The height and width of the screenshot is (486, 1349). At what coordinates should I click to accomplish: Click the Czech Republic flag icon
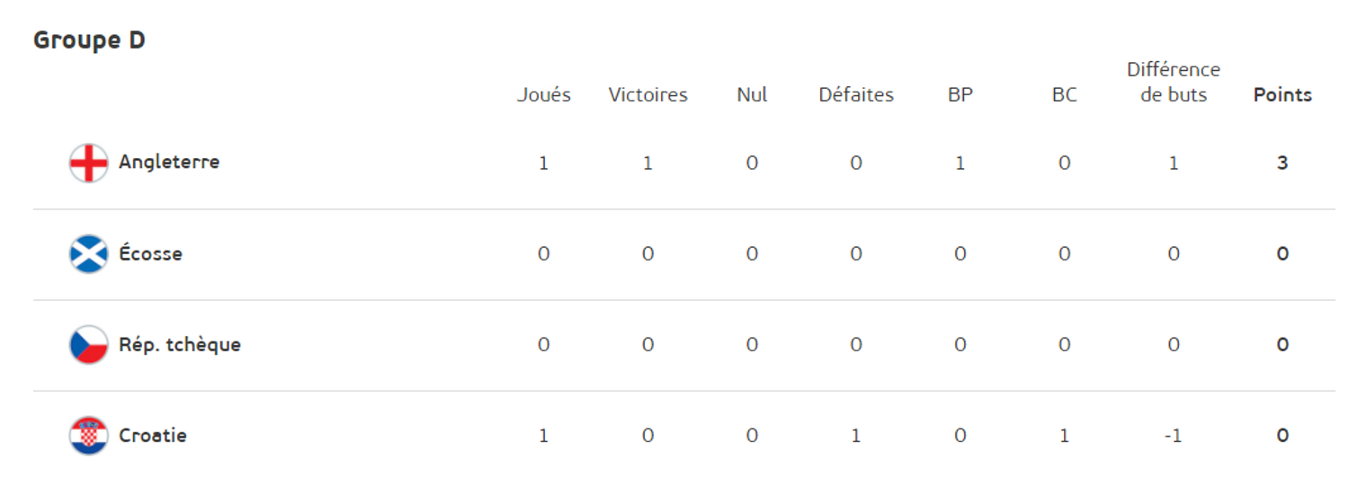click(88, 345)
